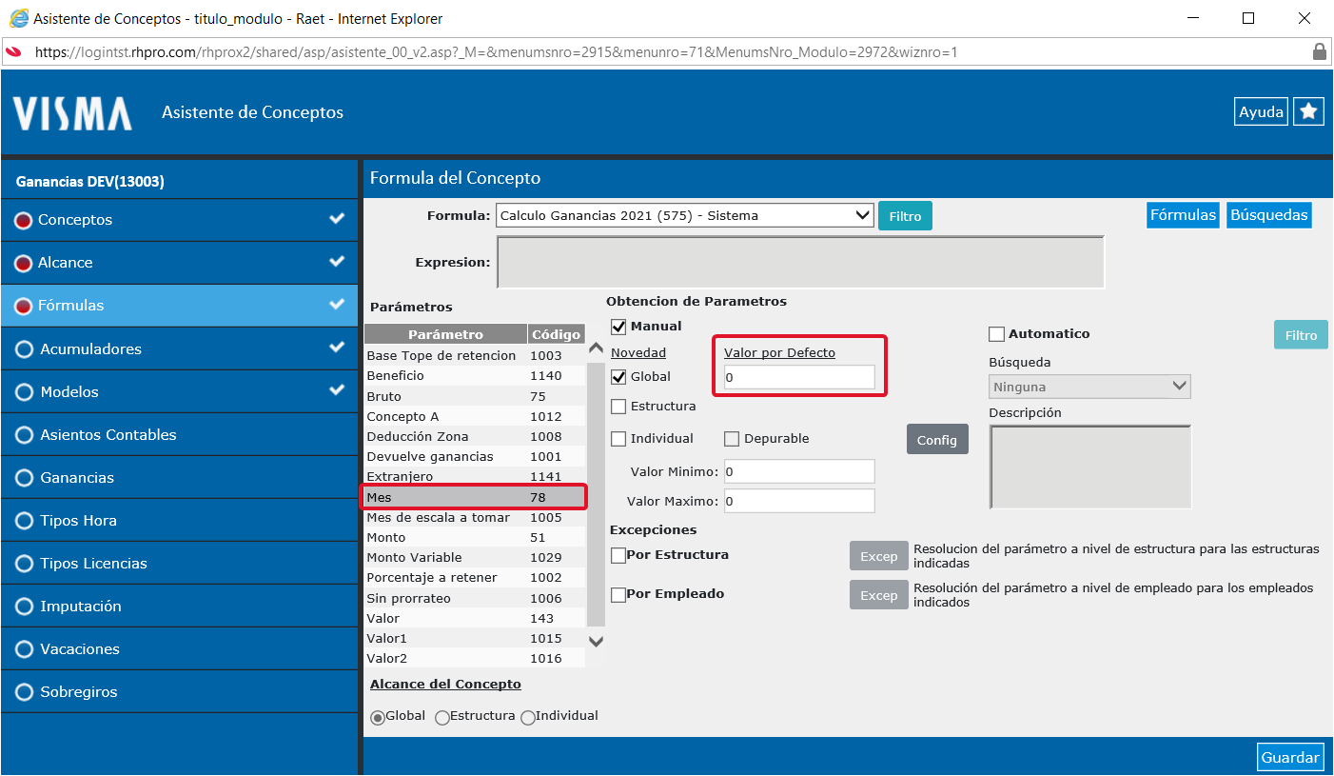Open the Vacaciones step
1334x776 pixels.
[180, 648]
